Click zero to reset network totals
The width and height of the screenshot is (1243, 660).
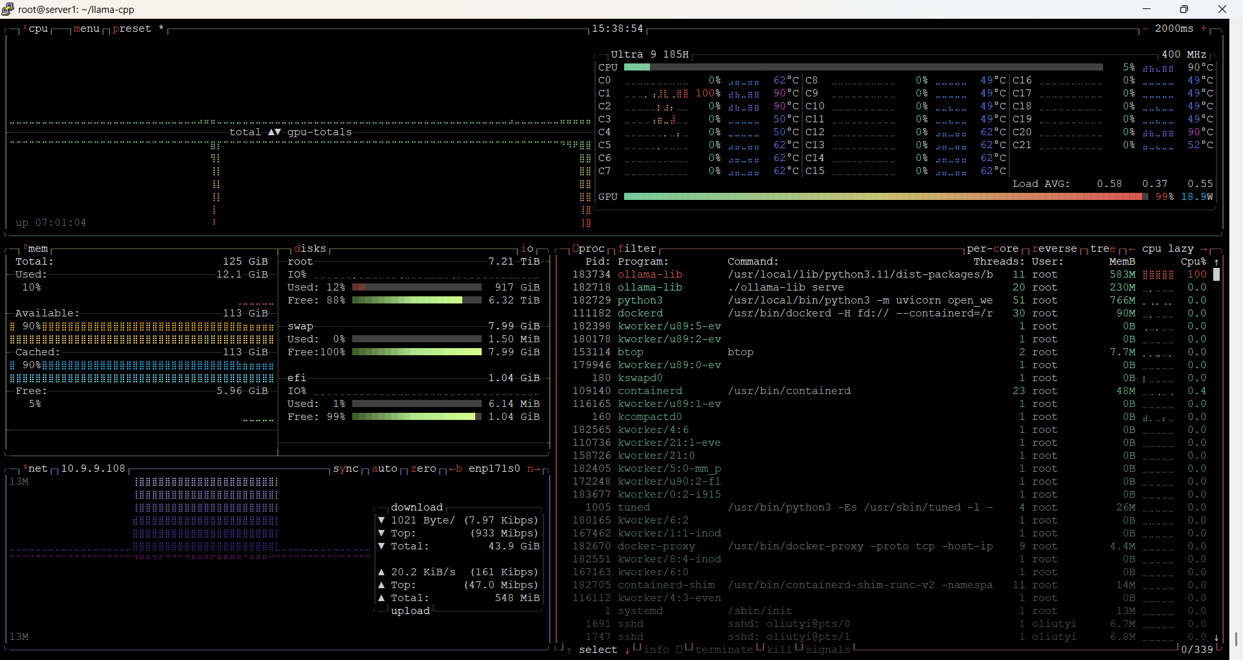coord(423,468)
